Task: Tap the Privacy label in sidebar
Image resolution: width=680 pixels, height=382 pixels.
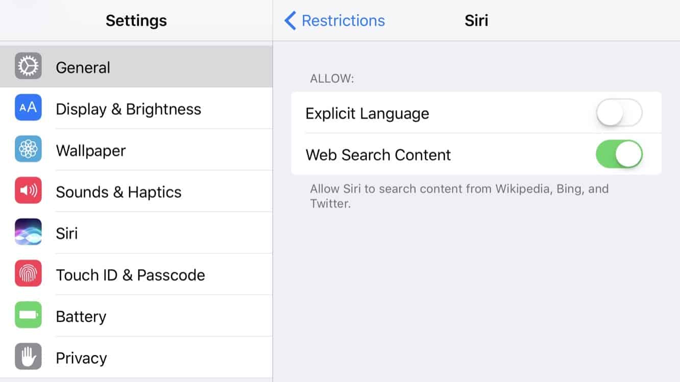Action: click(81, 358)
